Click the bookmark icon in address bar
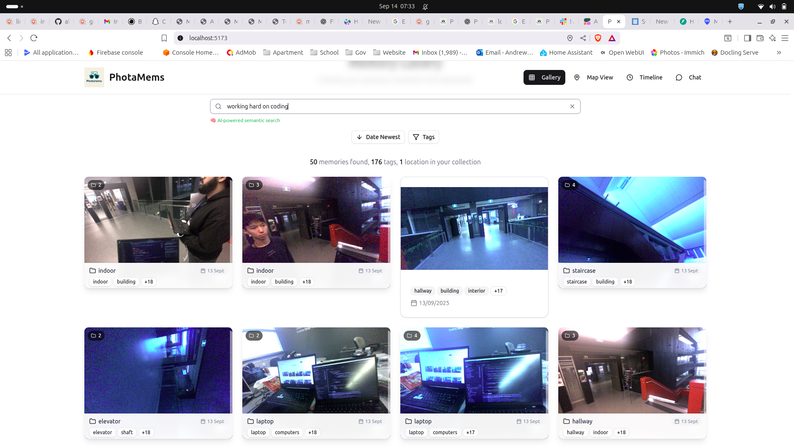 tap(164, 38)
